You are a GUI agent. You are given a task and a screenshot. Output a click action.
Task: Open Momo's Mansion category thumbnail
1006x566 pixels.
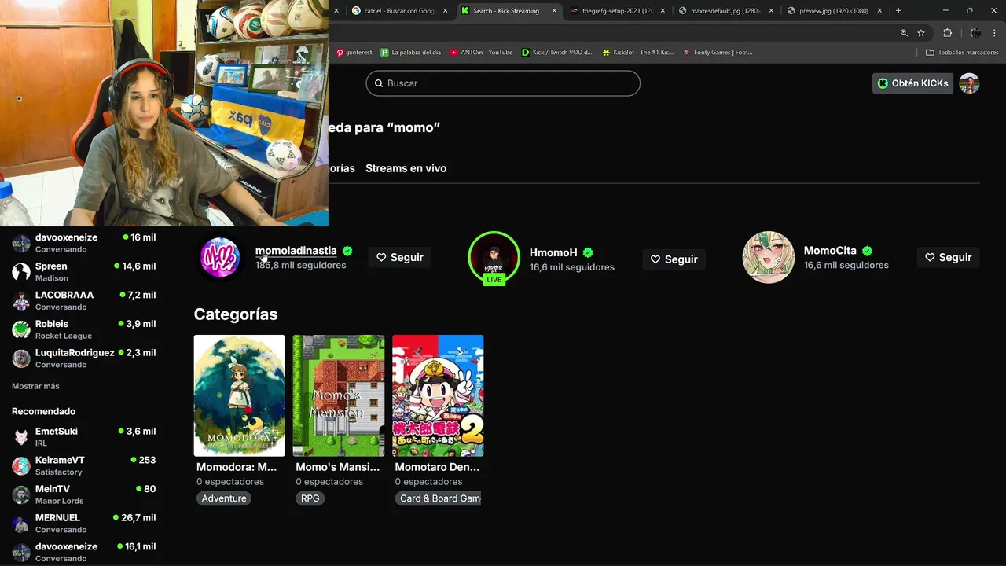tap(339, 395)
